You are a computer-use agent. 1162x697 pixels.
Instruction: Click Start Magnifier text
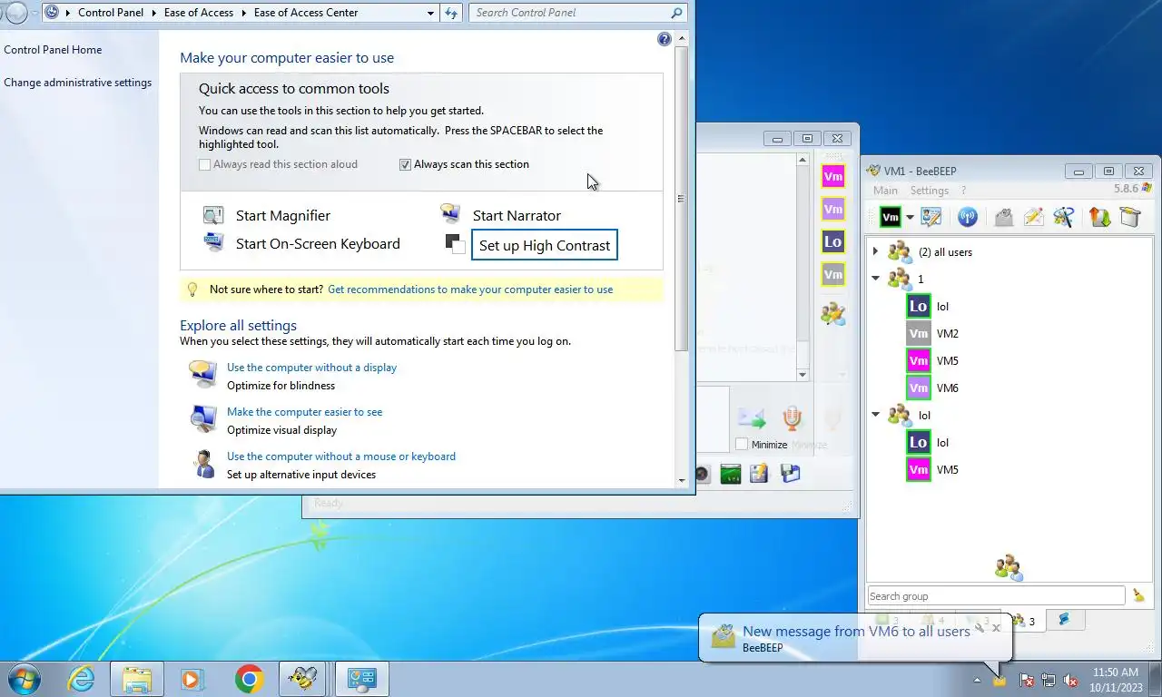[x=283, y=215]
